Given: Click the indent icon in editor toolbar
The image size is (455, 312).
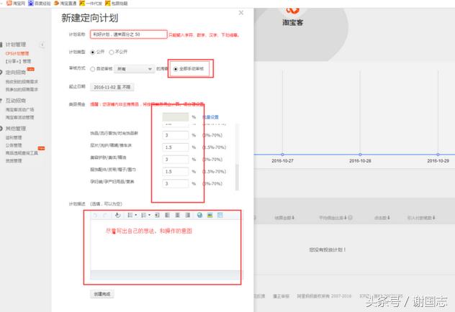Looking at the screenshot, I should (157, 215).
